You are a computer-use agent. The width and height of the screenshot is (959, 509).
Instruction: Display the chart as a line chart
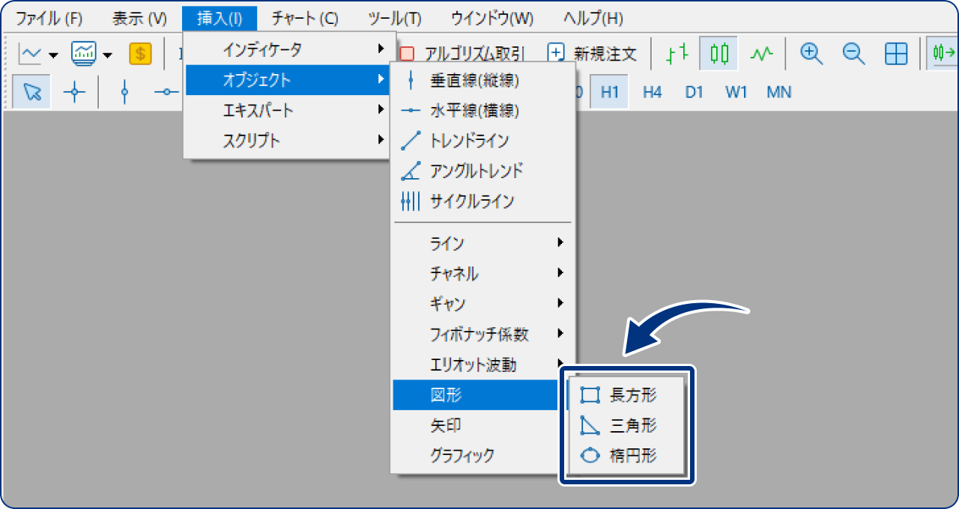(x=760, y=54)
